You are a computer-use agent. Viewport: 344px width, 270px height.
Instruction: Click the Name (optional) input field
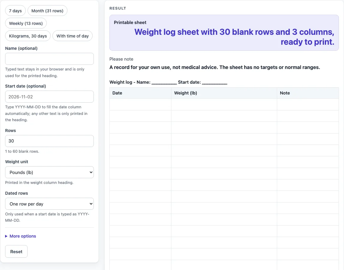click(x=49, y=59)
